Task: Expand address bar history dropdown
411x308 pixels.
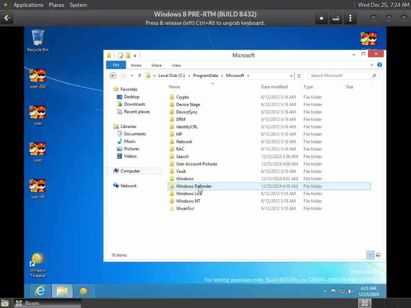Action: pyautogui.click(x=291, y=76)
